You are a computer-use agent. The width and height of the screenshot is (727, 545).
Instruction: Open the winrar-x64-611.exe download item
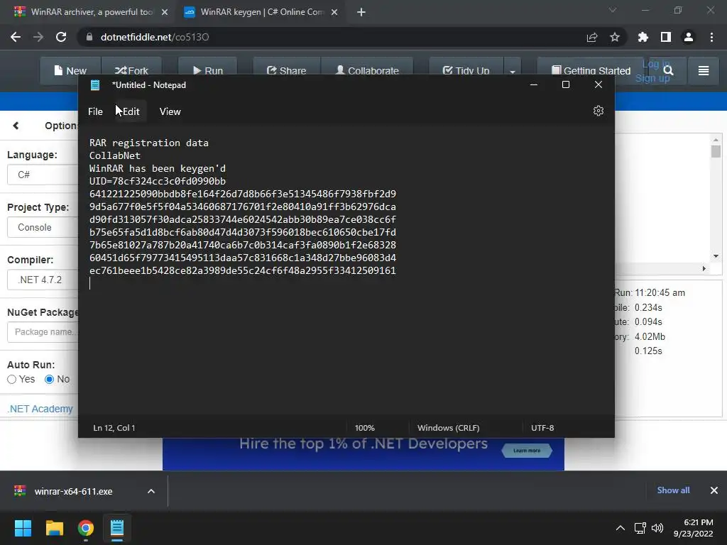(x=73, y=491)
